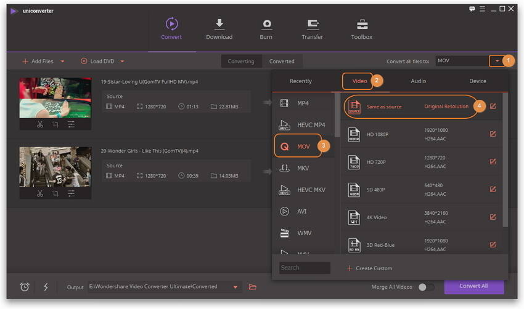Open the Load DVD dropdown arrow
Screen dimensions: 524x309
pyautogui.click(x=122, y=62)
